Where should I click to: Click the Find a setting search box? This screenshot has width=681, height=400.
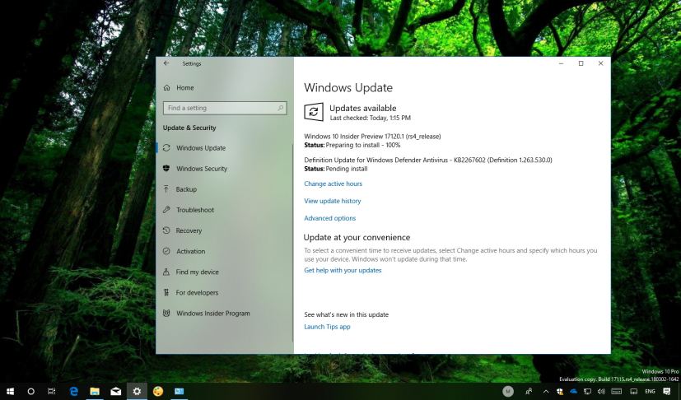(x=225, y=108)
